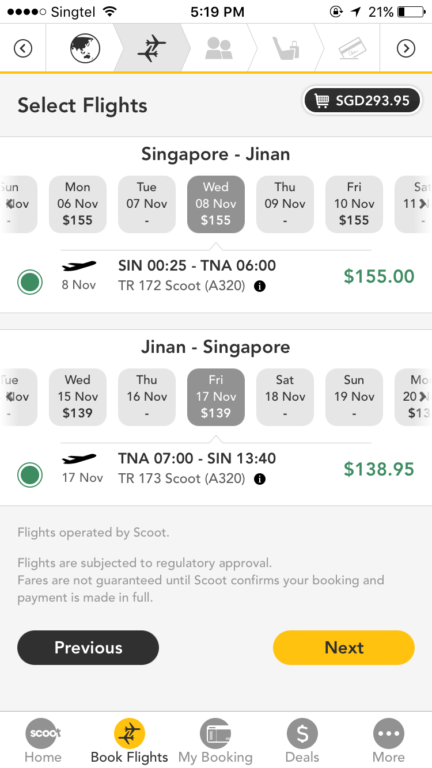Select the TNA 07:00 flight radio button
Image resolution: width=432 pixels, height=768 pixels.
(x=30, y=475)
